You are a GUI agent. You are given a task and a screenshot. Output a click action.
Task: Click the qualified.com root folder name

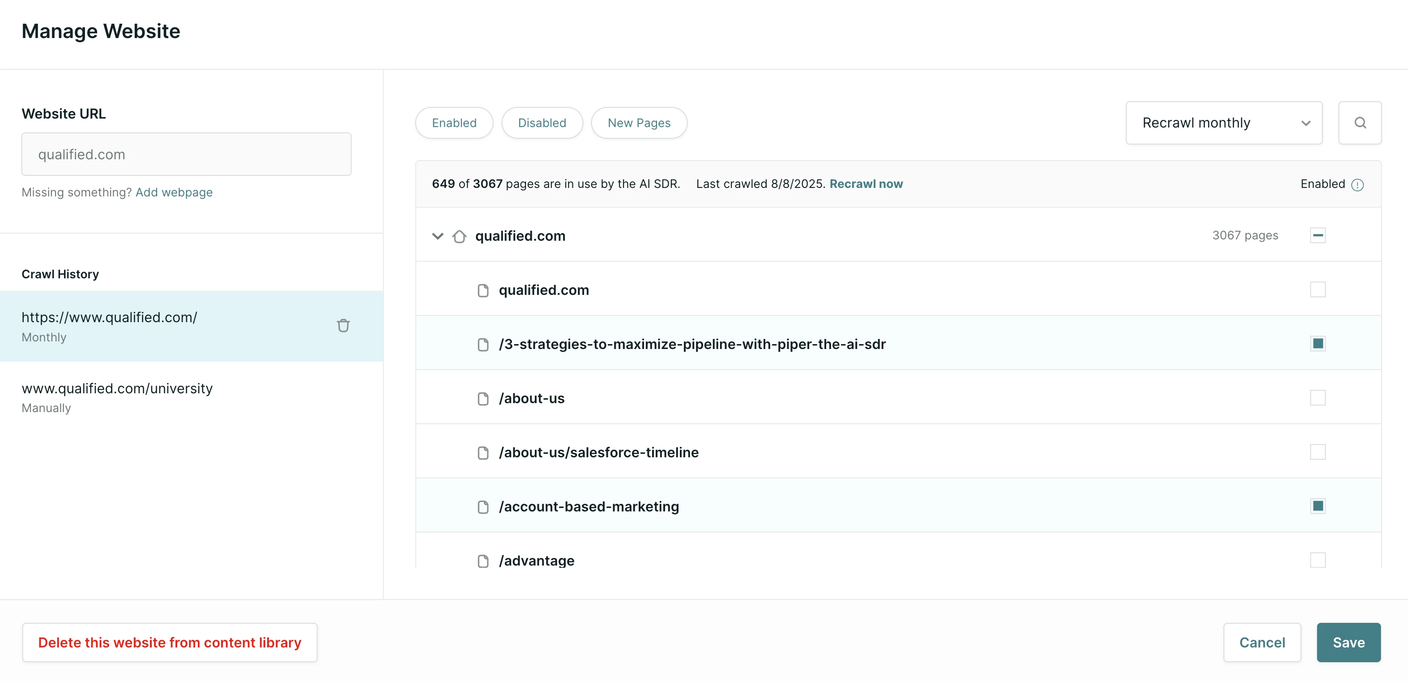tap(520, 236)
